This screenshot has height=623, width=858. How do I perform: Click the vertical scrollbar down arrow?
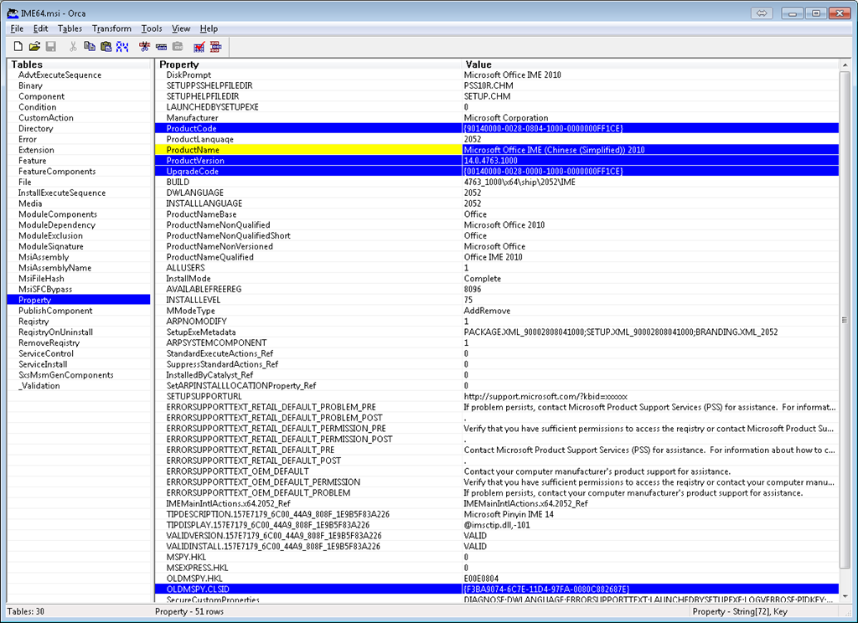point(845,595)
